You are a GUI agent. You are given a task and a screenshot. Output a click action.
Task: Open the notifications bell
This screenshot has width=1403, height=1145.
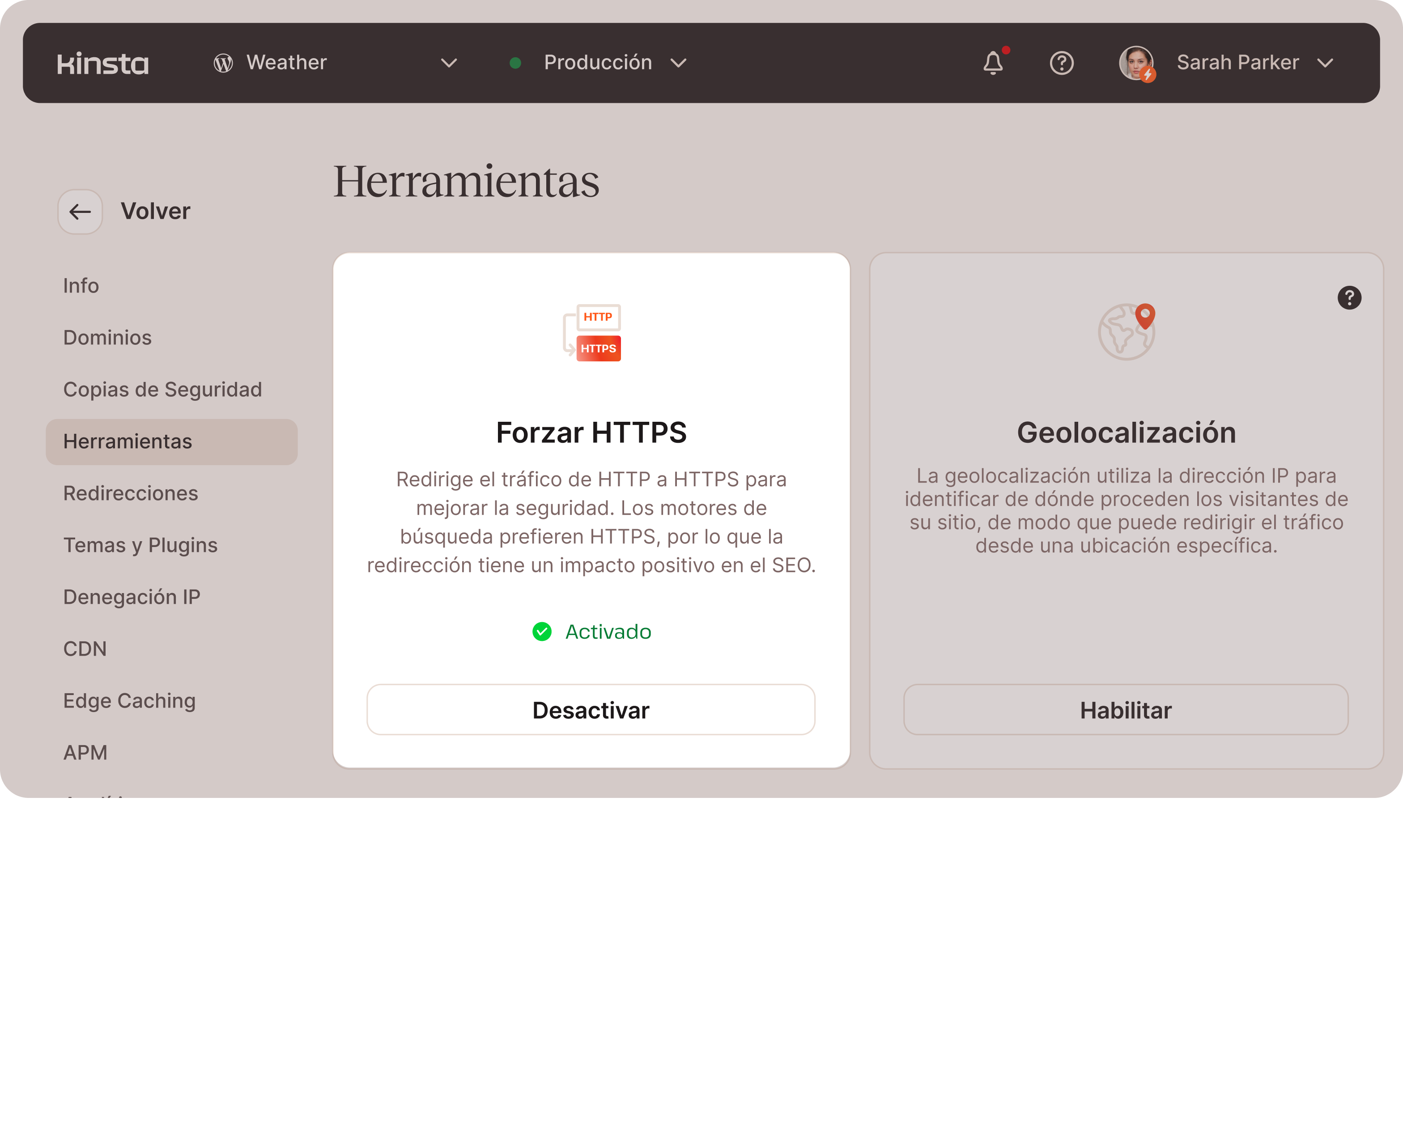(993, 64)
